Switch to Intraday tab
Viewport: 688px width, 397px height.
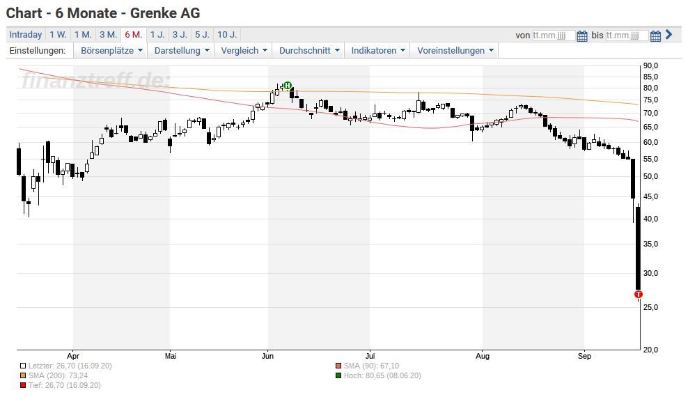click(26, 35)
